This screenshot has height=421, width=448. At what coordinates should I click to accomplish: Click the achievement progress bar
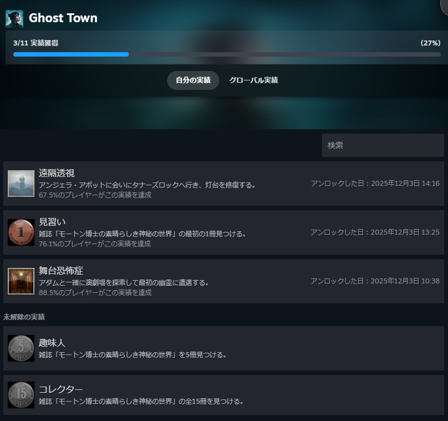click(x=226, y=54)
